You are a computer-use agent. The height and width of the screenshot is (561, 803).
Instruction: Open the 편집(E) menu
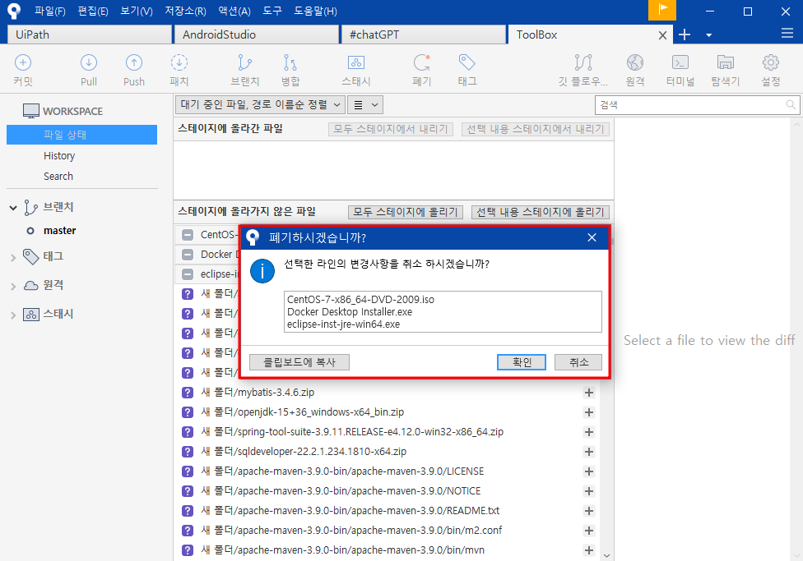pyautogui.click(x=93, y=11)
